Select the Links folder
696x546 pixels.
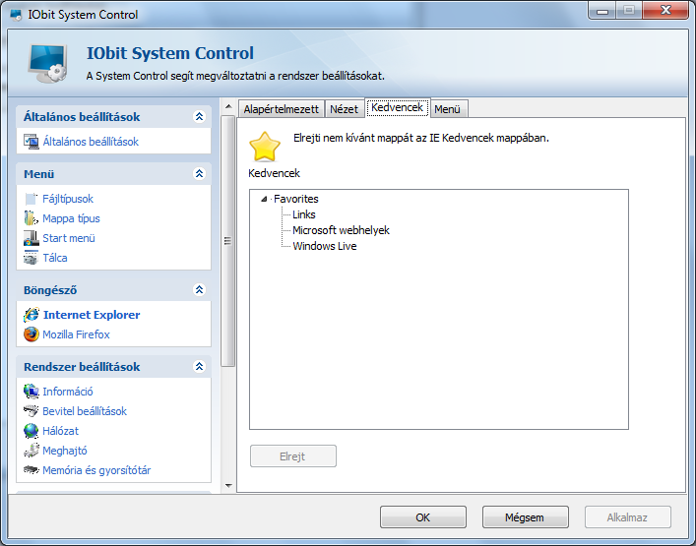coord(304,214)
